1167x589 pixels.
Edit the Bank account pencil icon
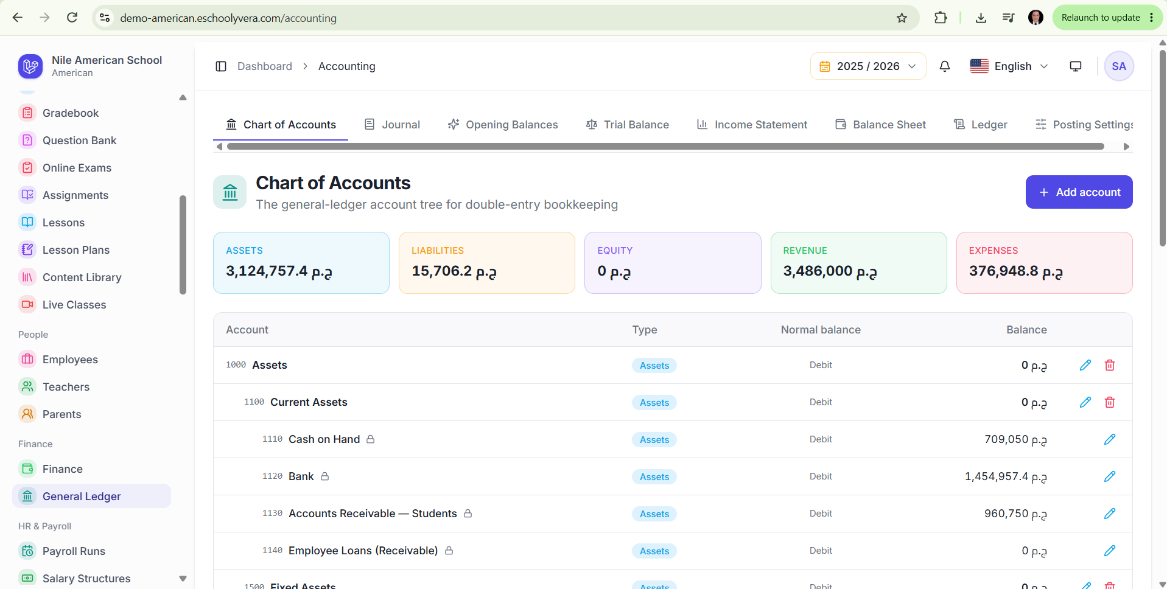pyautogui.click(x=1110, y=476)
